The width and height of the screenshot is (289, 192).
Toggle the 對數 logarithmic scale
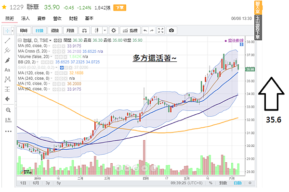pos(223,183)
